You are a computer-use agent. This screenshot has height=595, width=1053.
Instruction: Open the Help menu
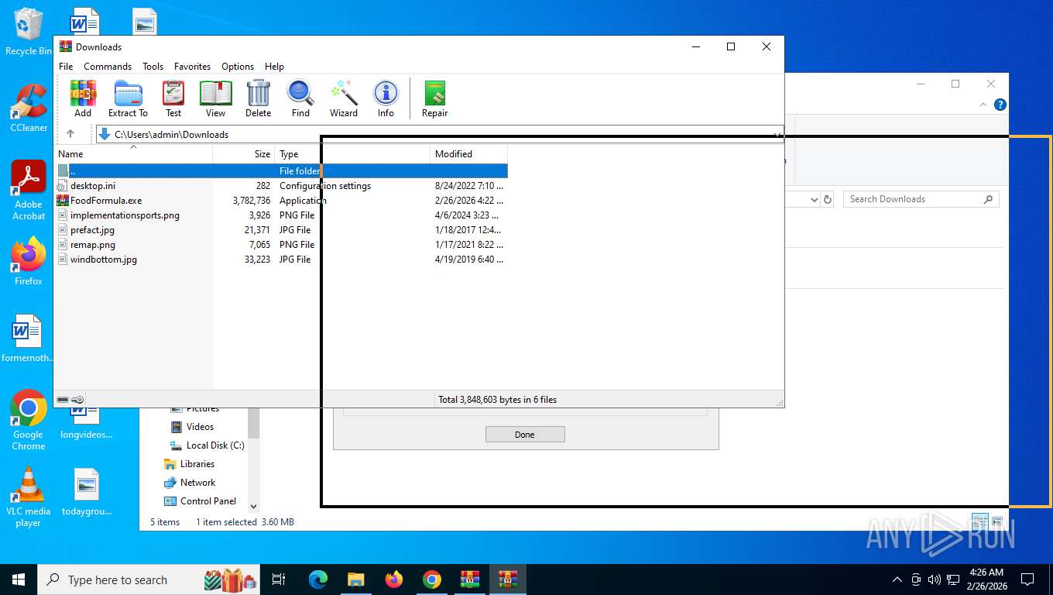[274, 67]
